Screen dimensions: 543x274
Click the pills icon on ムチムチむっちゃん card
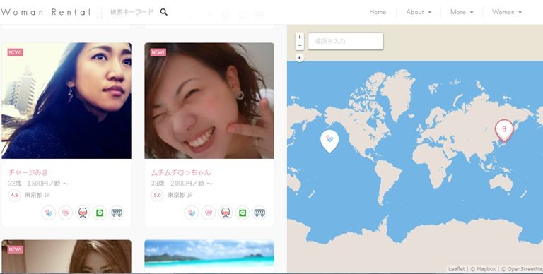pos(192,213)
